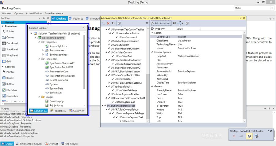Collapse the Images folder in Solution Explorer
This screenshot has width=276, height=146.
39,97
